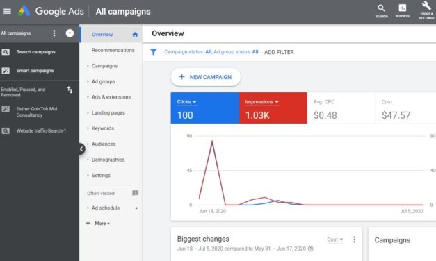
Task: Expand the Landing pages arrow
Action: (x=88, y=112)
